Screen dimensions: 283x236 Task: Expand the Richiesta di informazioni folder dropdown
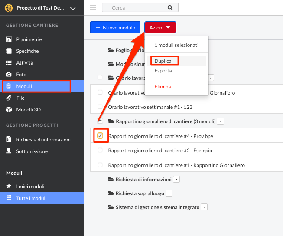click(176, 180)
